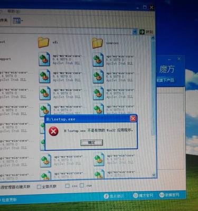Open the 帮助(H) menu in Explorer
Image resolution: width=198 pixels, height=211 pixels.
(x=14, y=11)
